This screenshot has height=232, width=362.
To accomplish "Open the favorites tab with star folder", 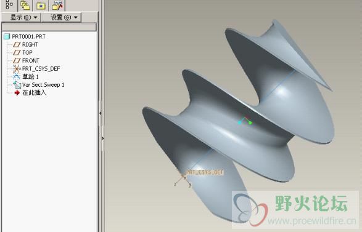I will pos(41,5).
